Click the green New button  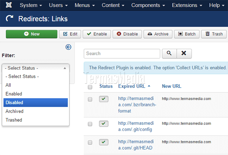32,34
